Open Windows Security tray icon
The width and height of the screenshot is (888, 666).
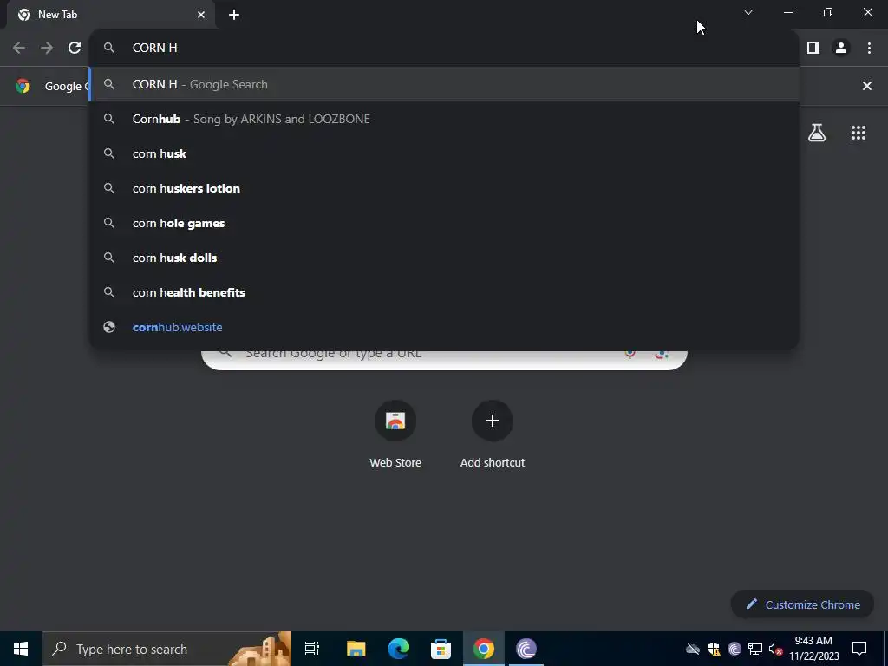tap(714, 649)
